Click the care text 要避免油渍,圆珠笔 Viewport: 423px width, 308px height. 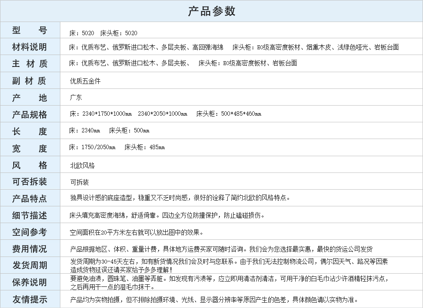(x=230, y=282)
